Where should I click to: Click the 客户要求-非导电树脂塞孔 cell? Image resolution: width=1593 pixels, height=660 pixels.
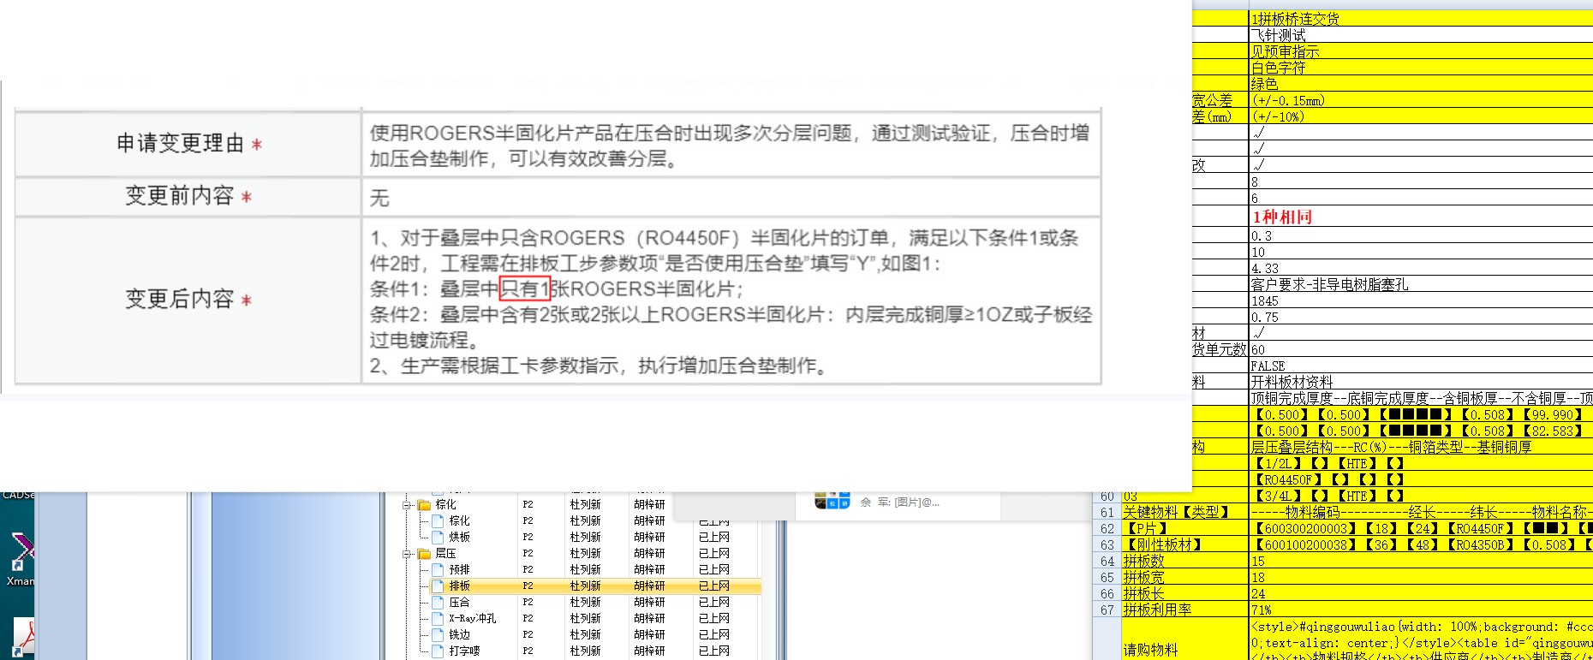(x=1421, y=284)
